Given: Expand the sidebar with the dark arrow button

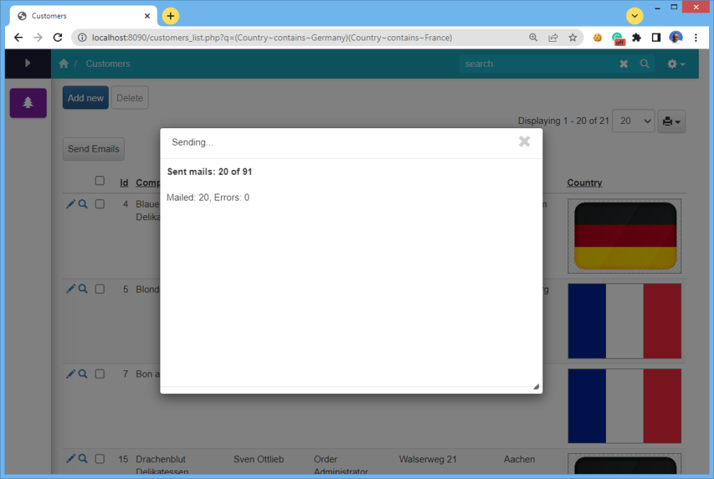Looking at the screenshot, I should click(x=28, y=63).
